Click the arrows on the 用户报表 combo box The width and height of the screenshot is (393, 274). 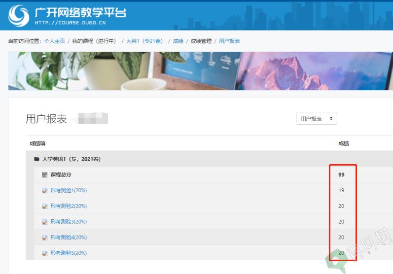(331, 118)
